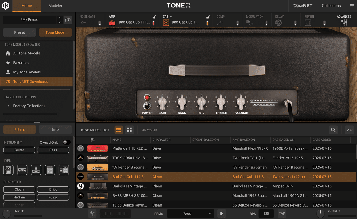The width and height of the screenshot is (357, 219).
Task: Click the Delay concentric circles icon
Action: coord(278,23)
